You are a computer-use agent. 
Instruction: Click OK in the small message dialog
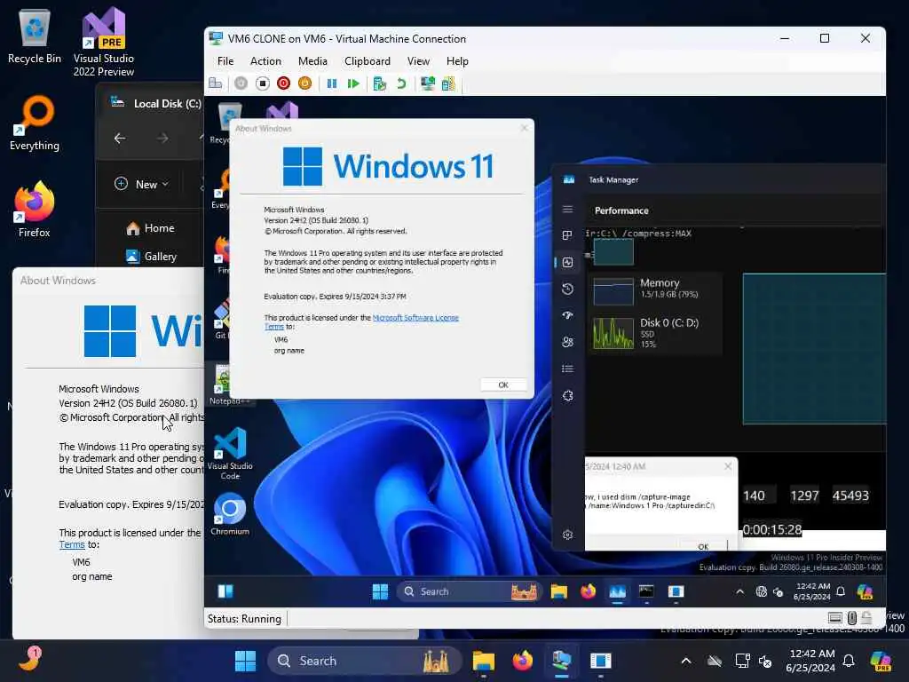703,546
